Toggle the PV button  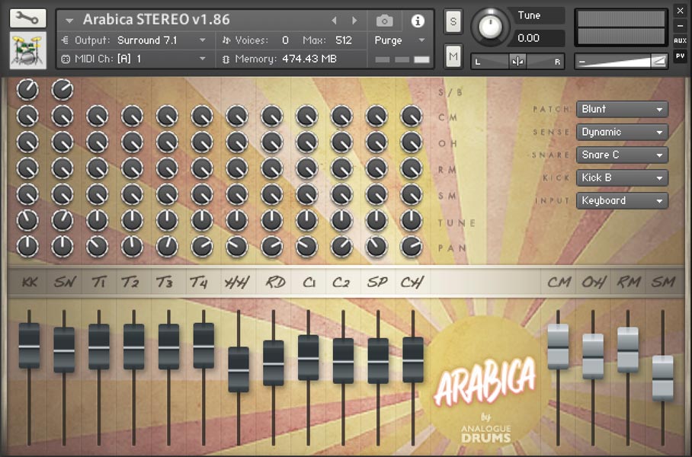[x=680, y=56]
